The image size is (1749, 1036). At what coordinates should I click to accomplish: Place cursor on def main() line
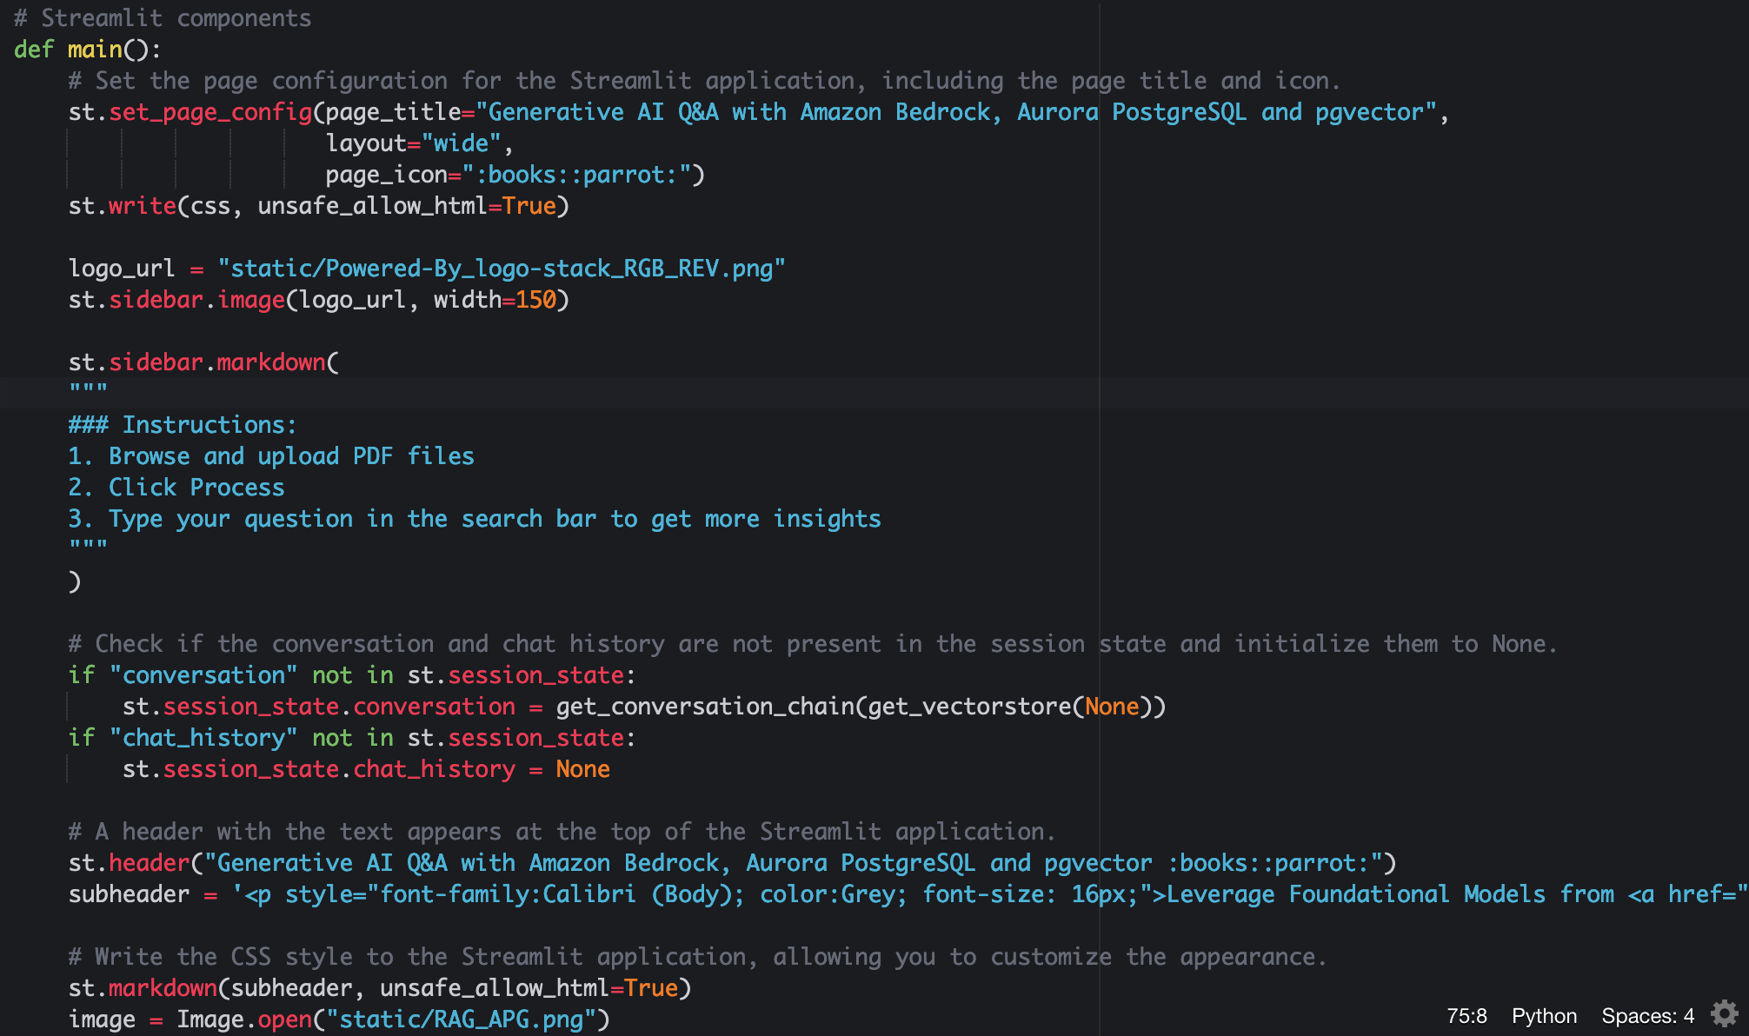[x=87, y=50]
